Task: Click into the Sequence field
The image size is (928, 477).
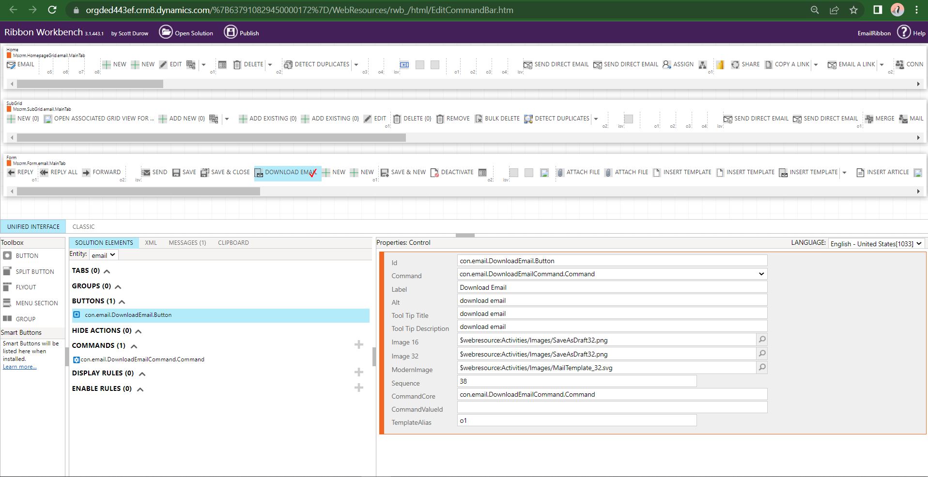Action: (x=577, y=381)
